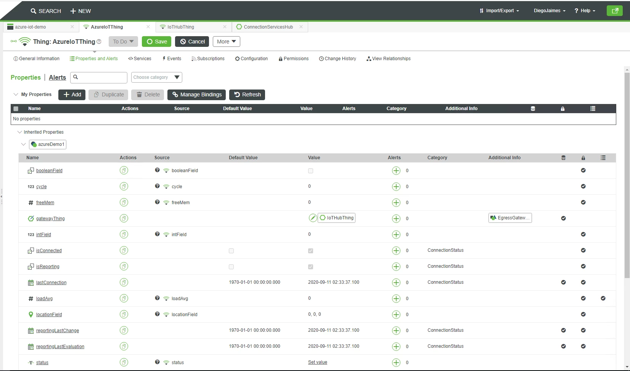This screenshot has height=371, width=630.
Task: Open the Alerts link beside Properties
Action: click(x=57, y=77)
